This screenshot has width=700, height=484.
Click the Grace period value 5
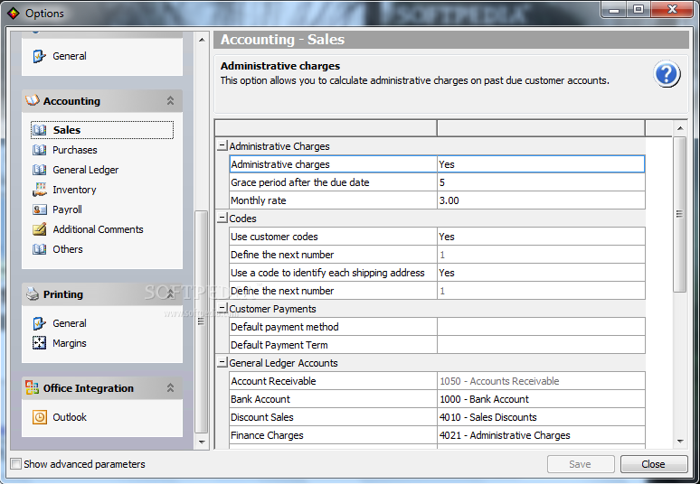point(541,182)
